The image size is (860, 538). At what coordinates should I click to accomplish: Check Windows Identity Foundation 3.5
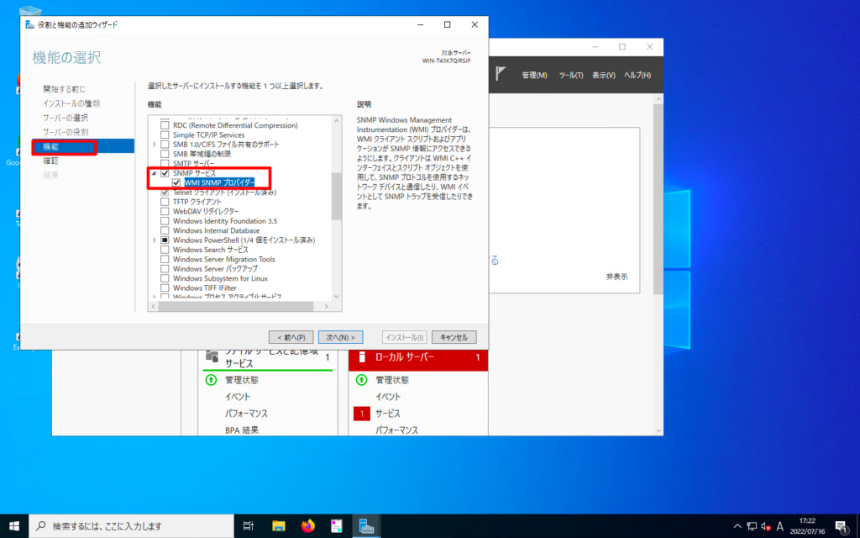165,221
